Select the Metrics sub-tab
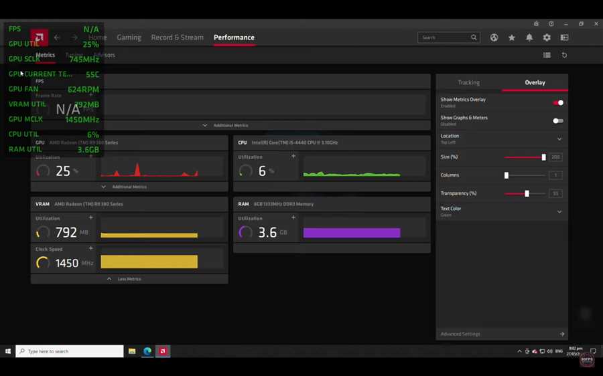603x376 pixels. 46,55
